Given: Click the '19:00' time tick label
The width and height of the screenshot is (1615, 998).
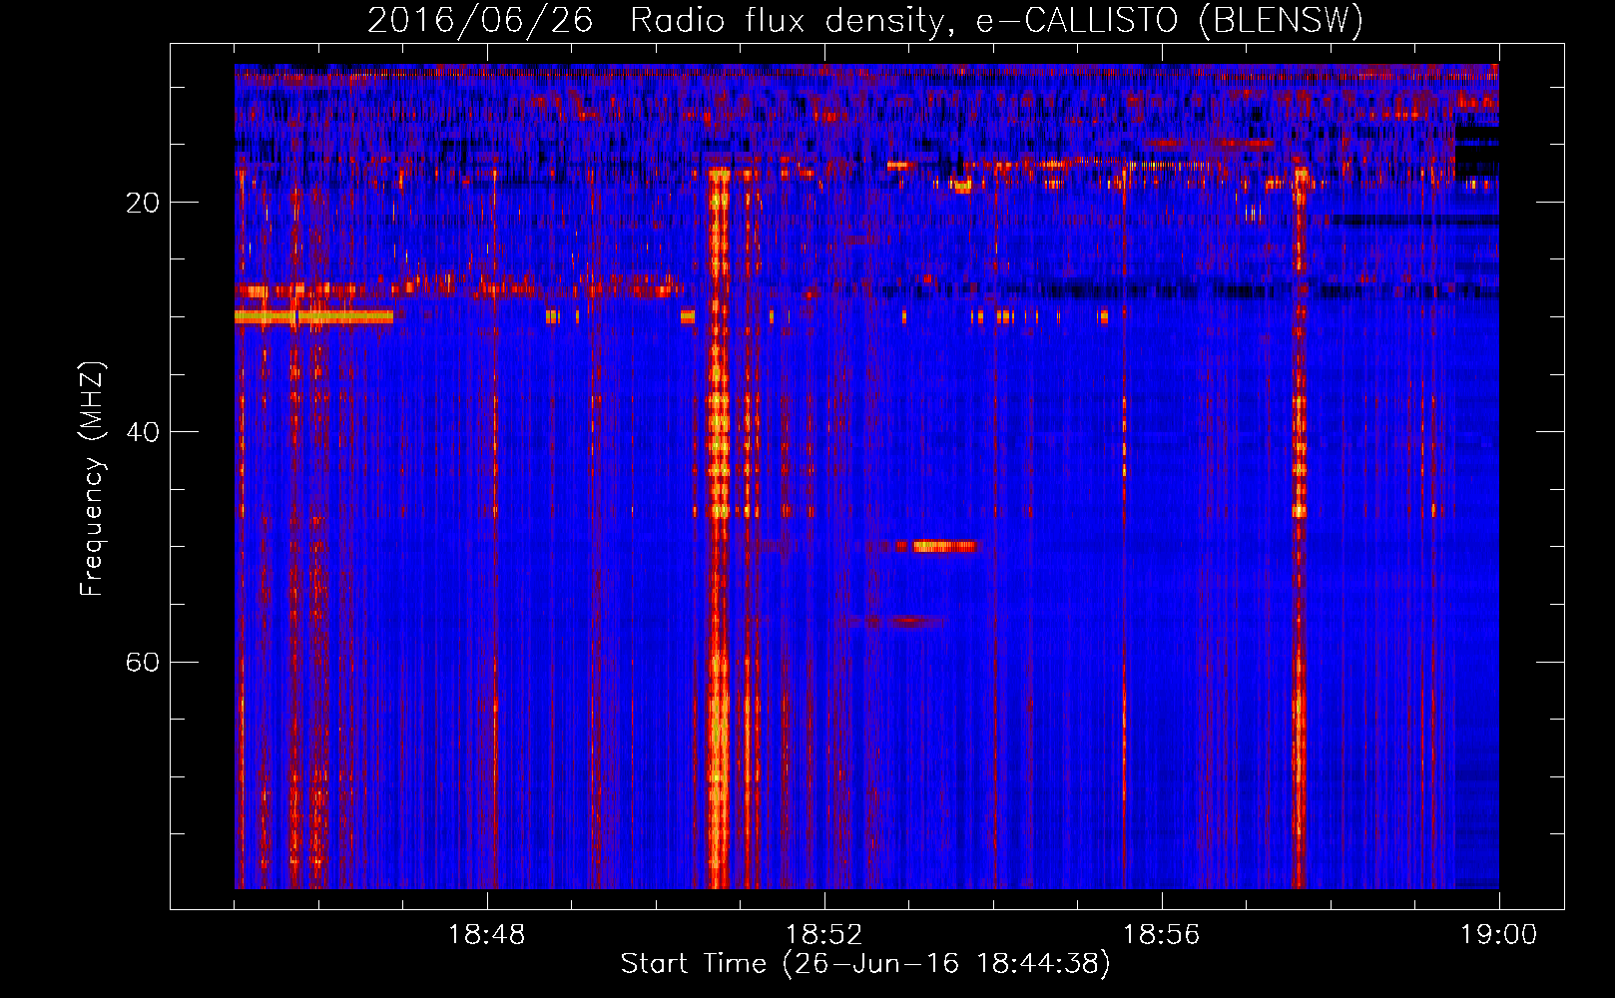Looking at the screenshot, I should pyautogui.click(x=1498, y=935).
